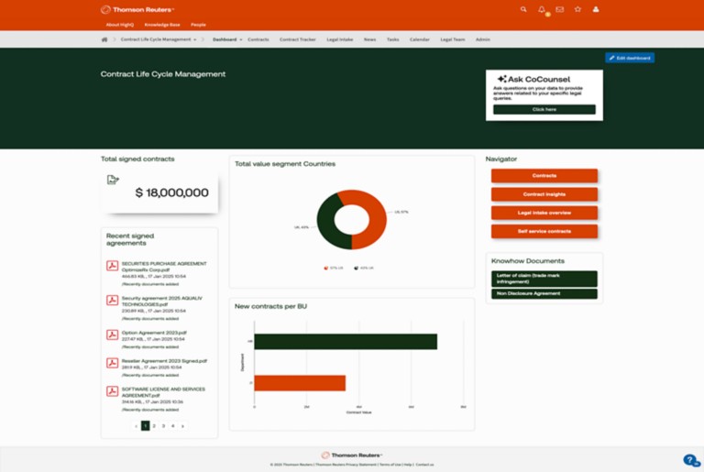Click the dark green bar in BU chart

click(x=346, y=341)
